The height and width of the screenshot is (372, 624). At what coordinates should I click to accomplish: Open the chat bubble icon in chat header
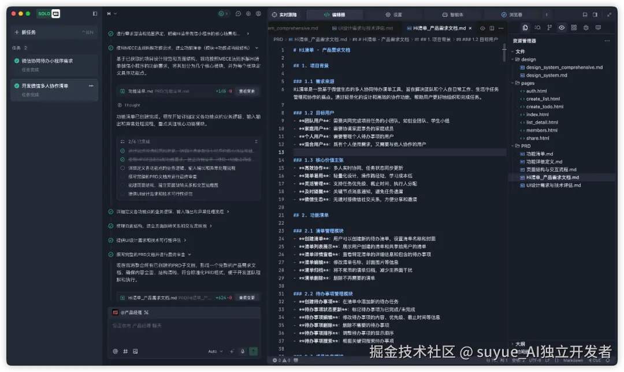point(238,13)
